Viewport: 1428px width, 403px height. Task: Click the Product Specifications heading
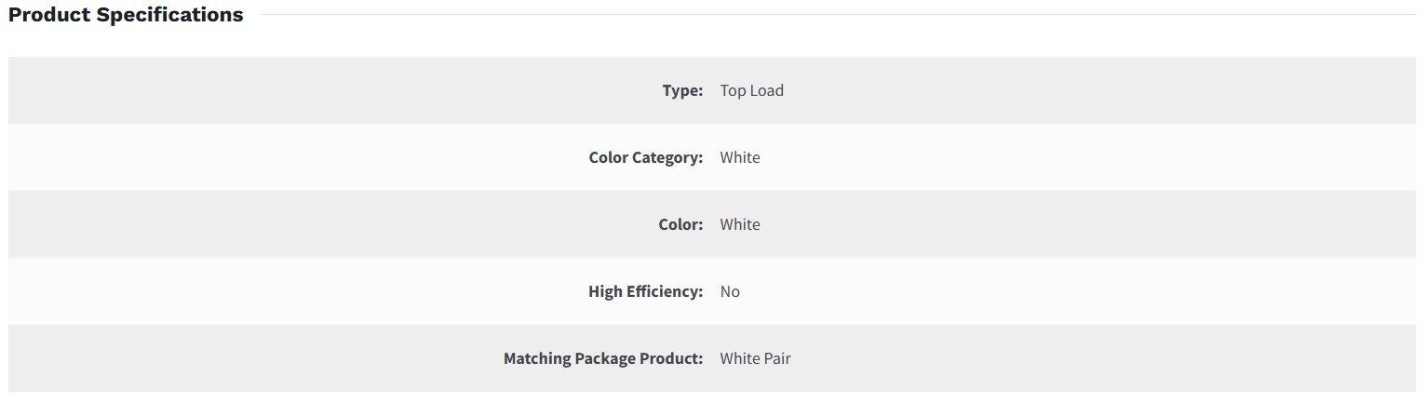click(x=126, y=15)
